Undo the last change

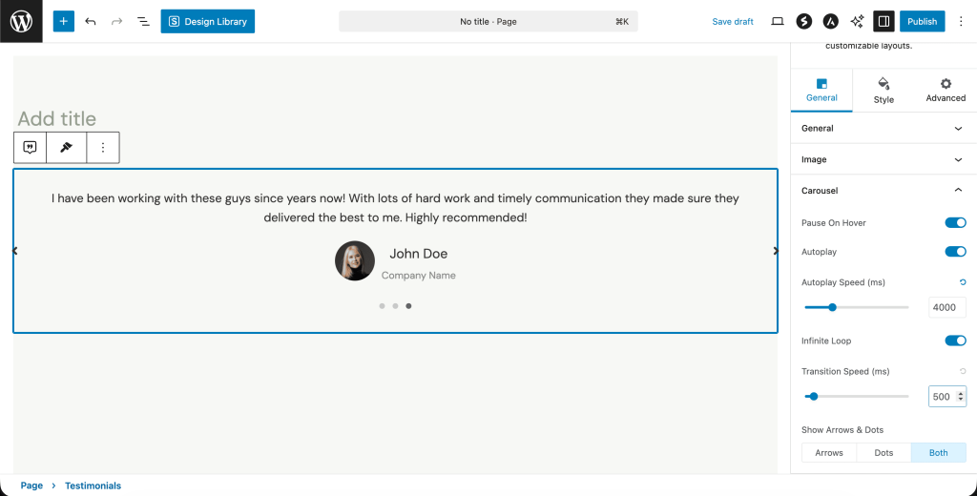(x=91, y=21)
